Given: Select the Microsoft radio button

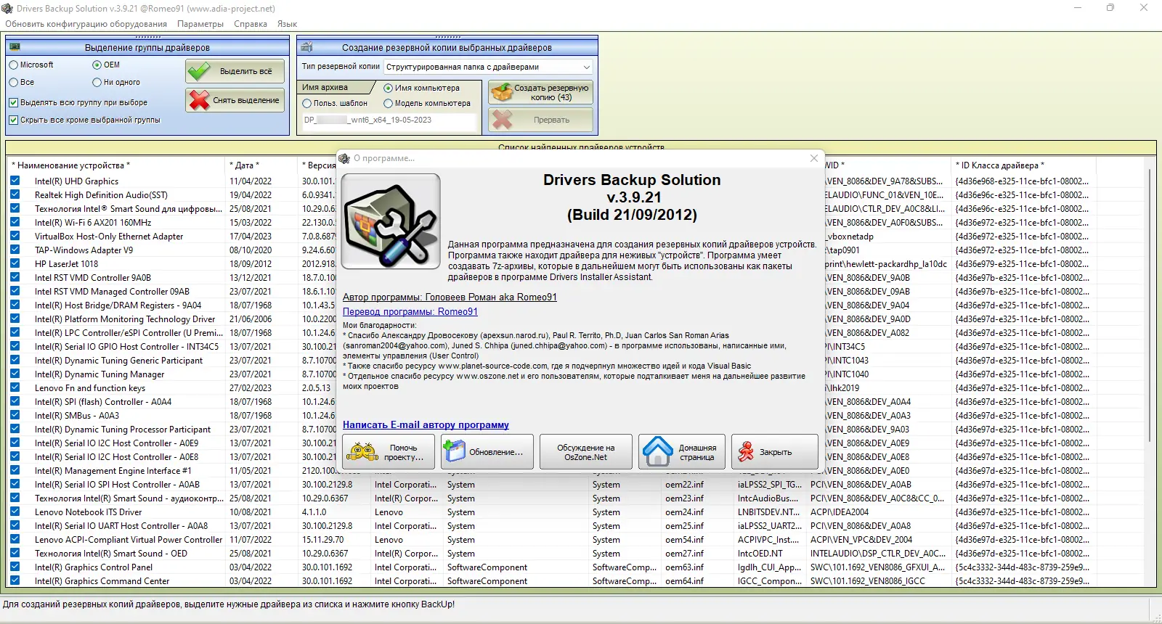Looking at the screenshot, I should tap(13, 65).
